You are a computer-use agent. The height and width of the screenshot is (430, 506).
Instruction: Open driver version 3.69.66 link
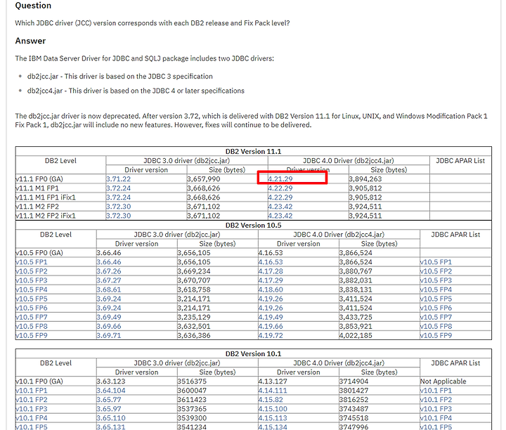coord(109,327)
